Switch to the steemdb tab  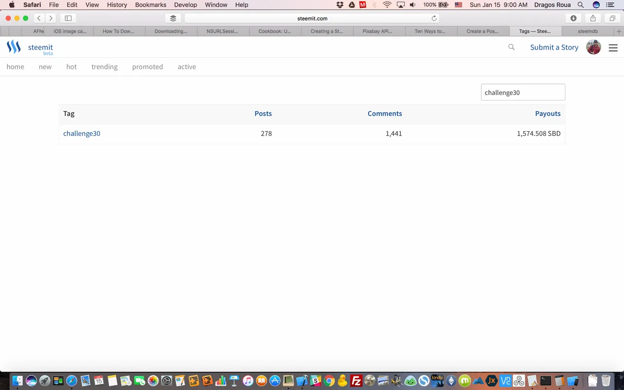point(587,31)
